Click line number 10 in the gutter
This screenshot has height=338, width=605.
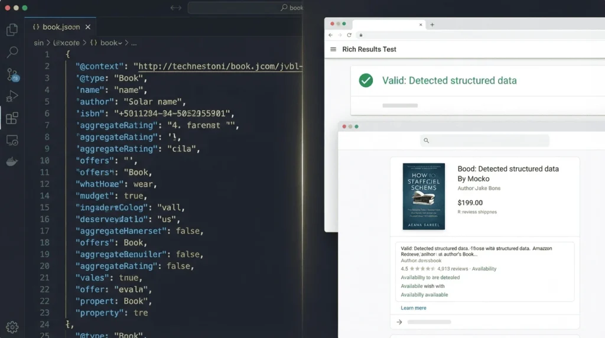(x=44, y=161)
